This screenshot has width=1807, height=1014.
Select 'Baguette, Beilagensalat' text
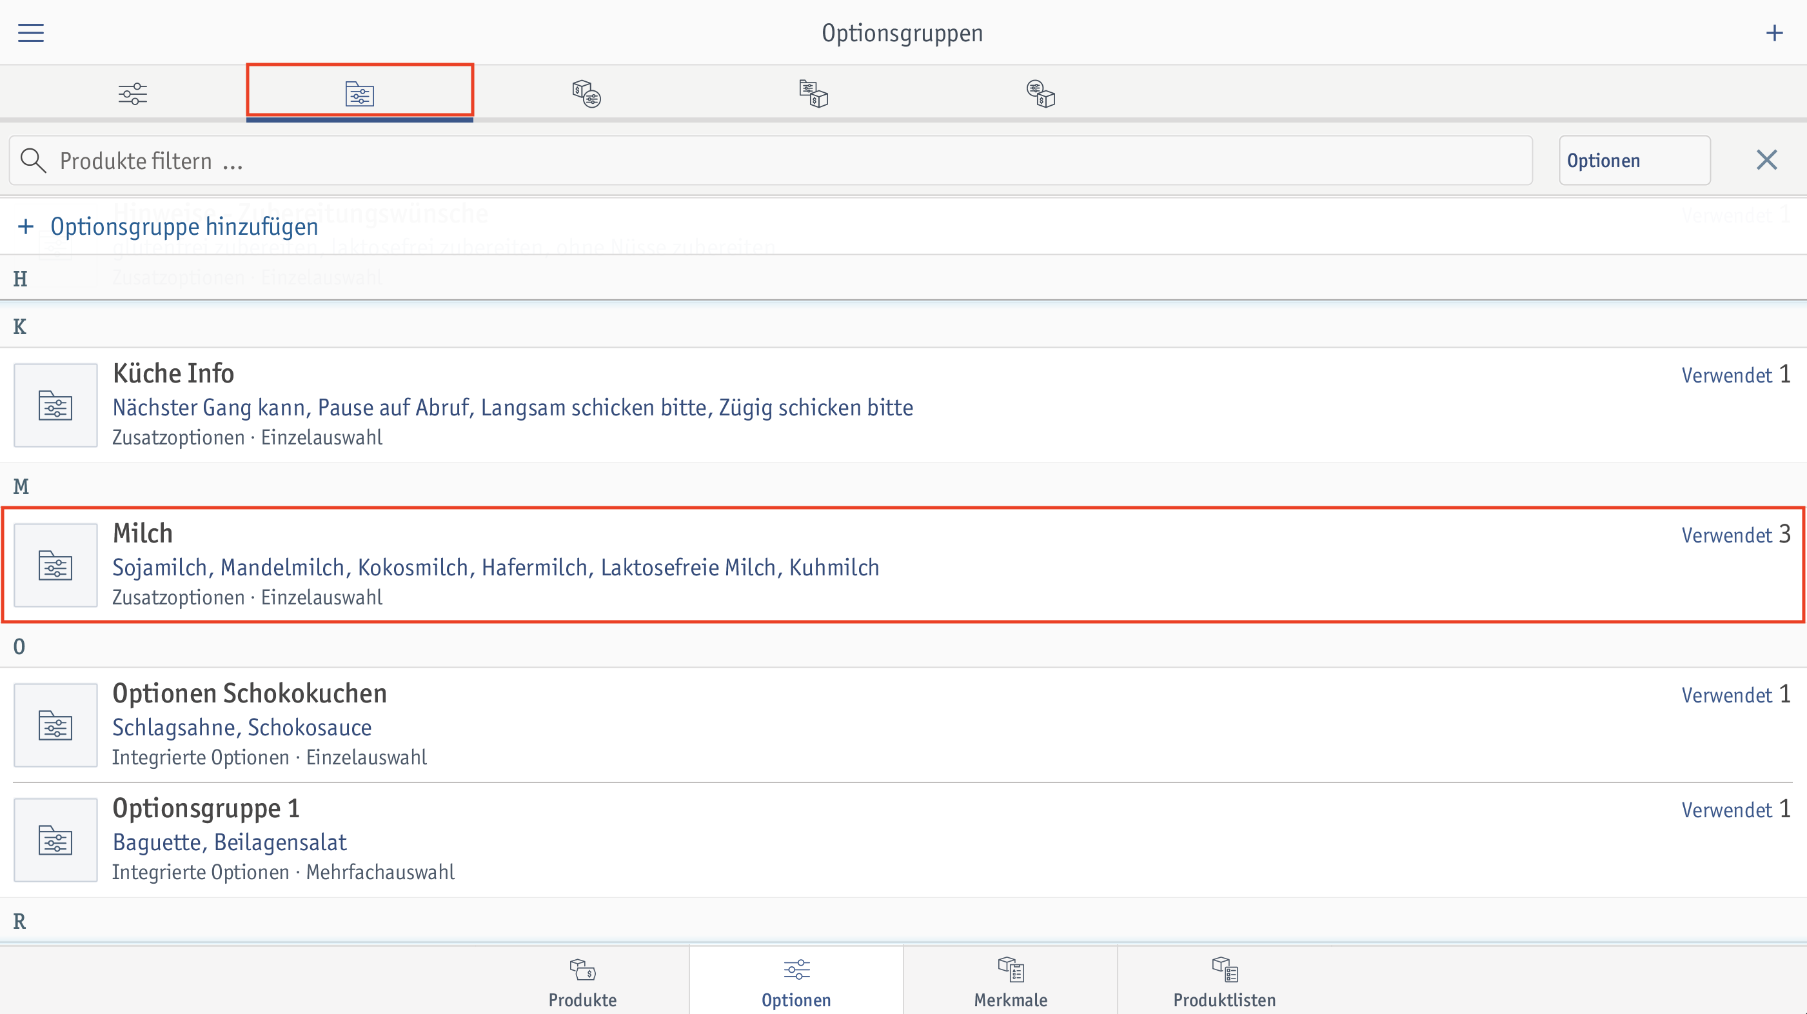click(x=230, y=843)
